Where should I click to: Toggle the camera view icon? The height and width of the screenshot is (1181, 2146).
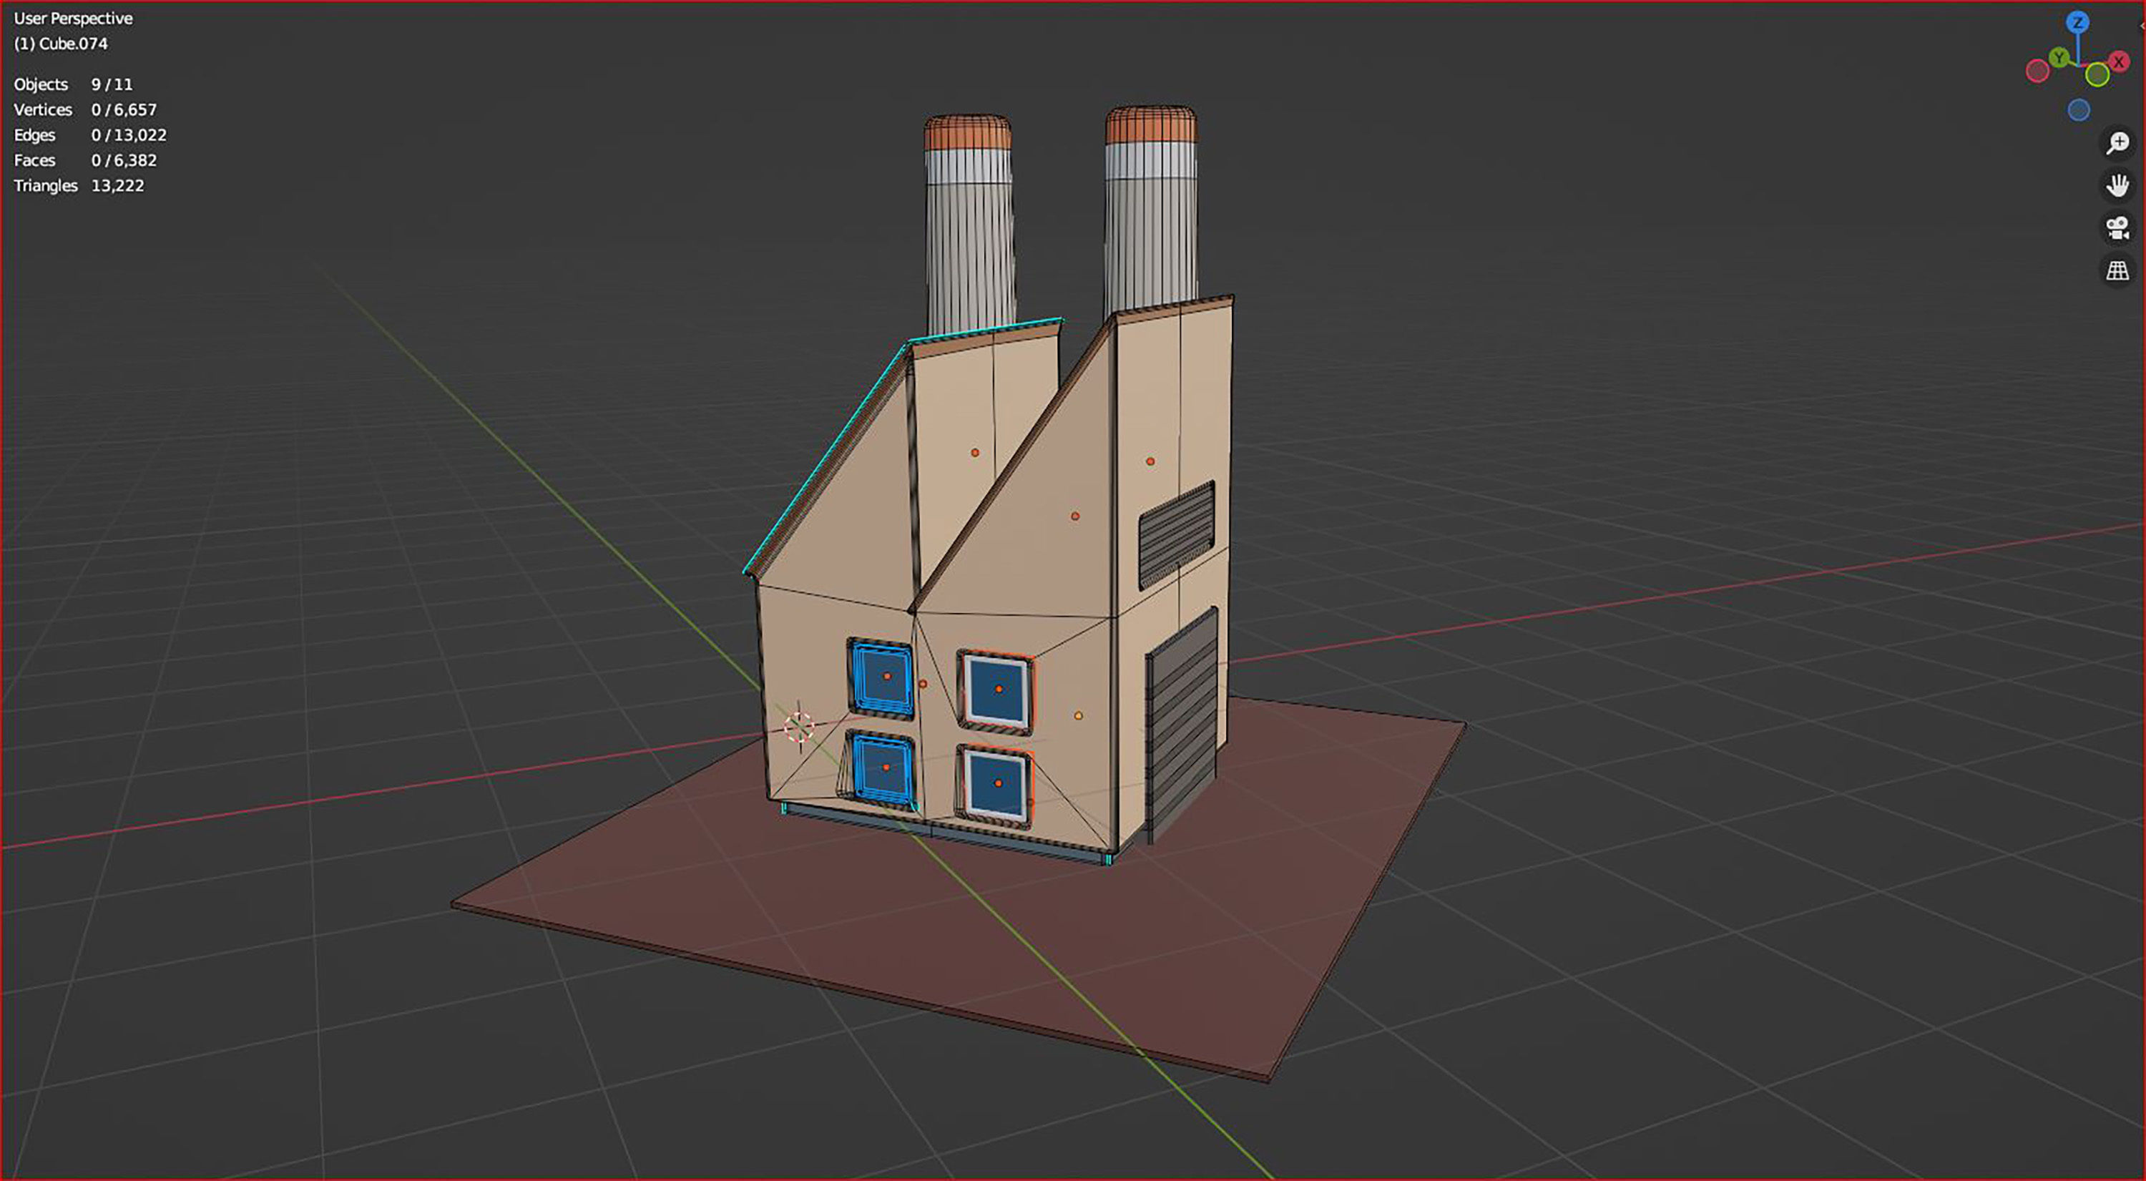click(x=2117, y=227)
